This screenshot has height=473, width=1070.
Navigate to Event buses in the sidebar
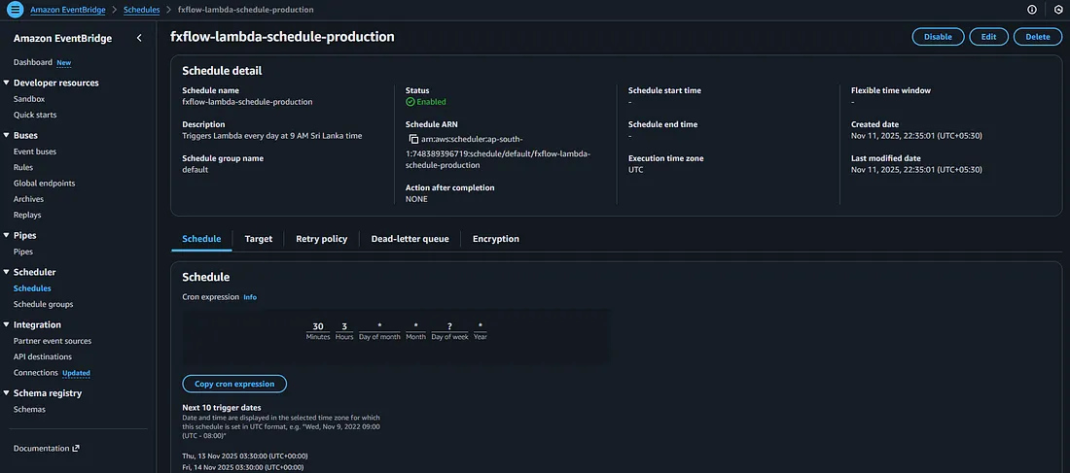click(x=35, y=152)
